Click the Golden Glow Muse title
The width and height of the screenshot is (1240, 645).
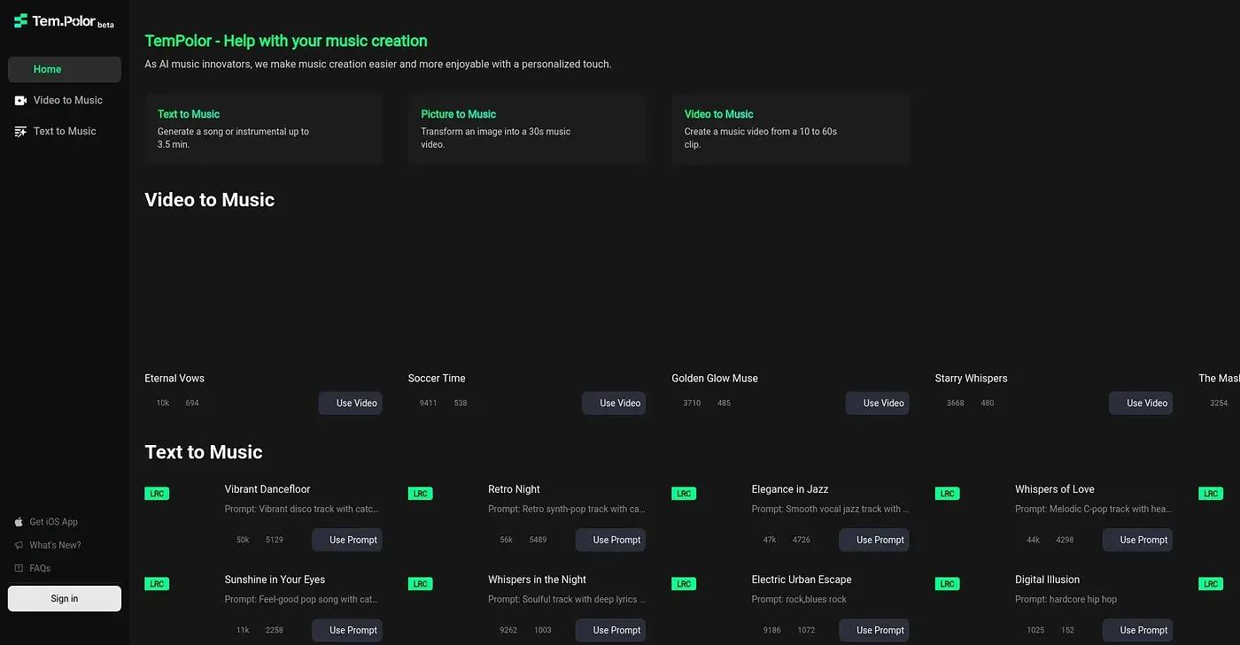click(715, 379)
